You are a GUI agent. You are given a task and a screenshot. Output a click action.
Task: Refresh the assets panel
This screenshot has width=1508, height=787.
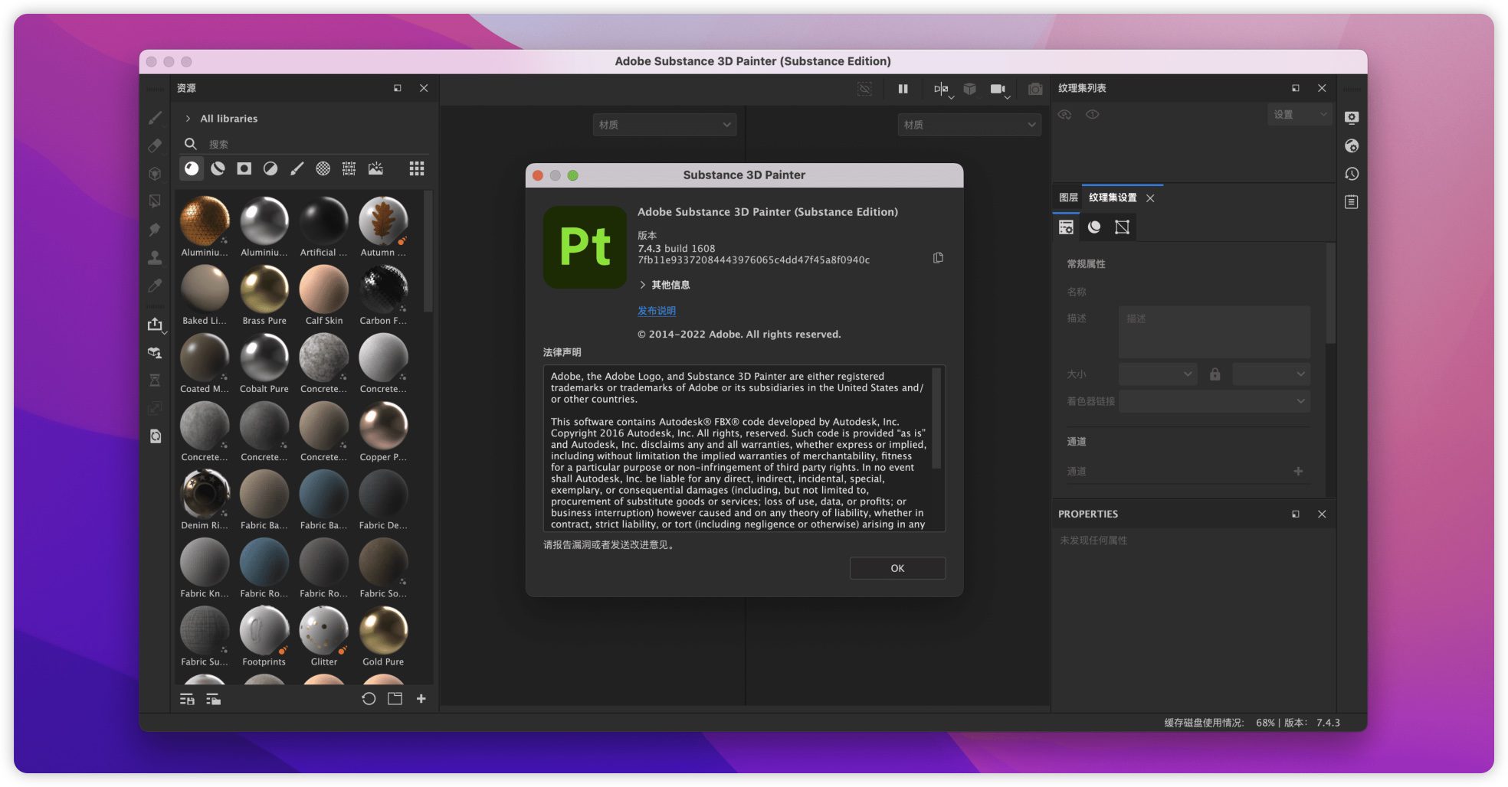(x=369, y=699)
